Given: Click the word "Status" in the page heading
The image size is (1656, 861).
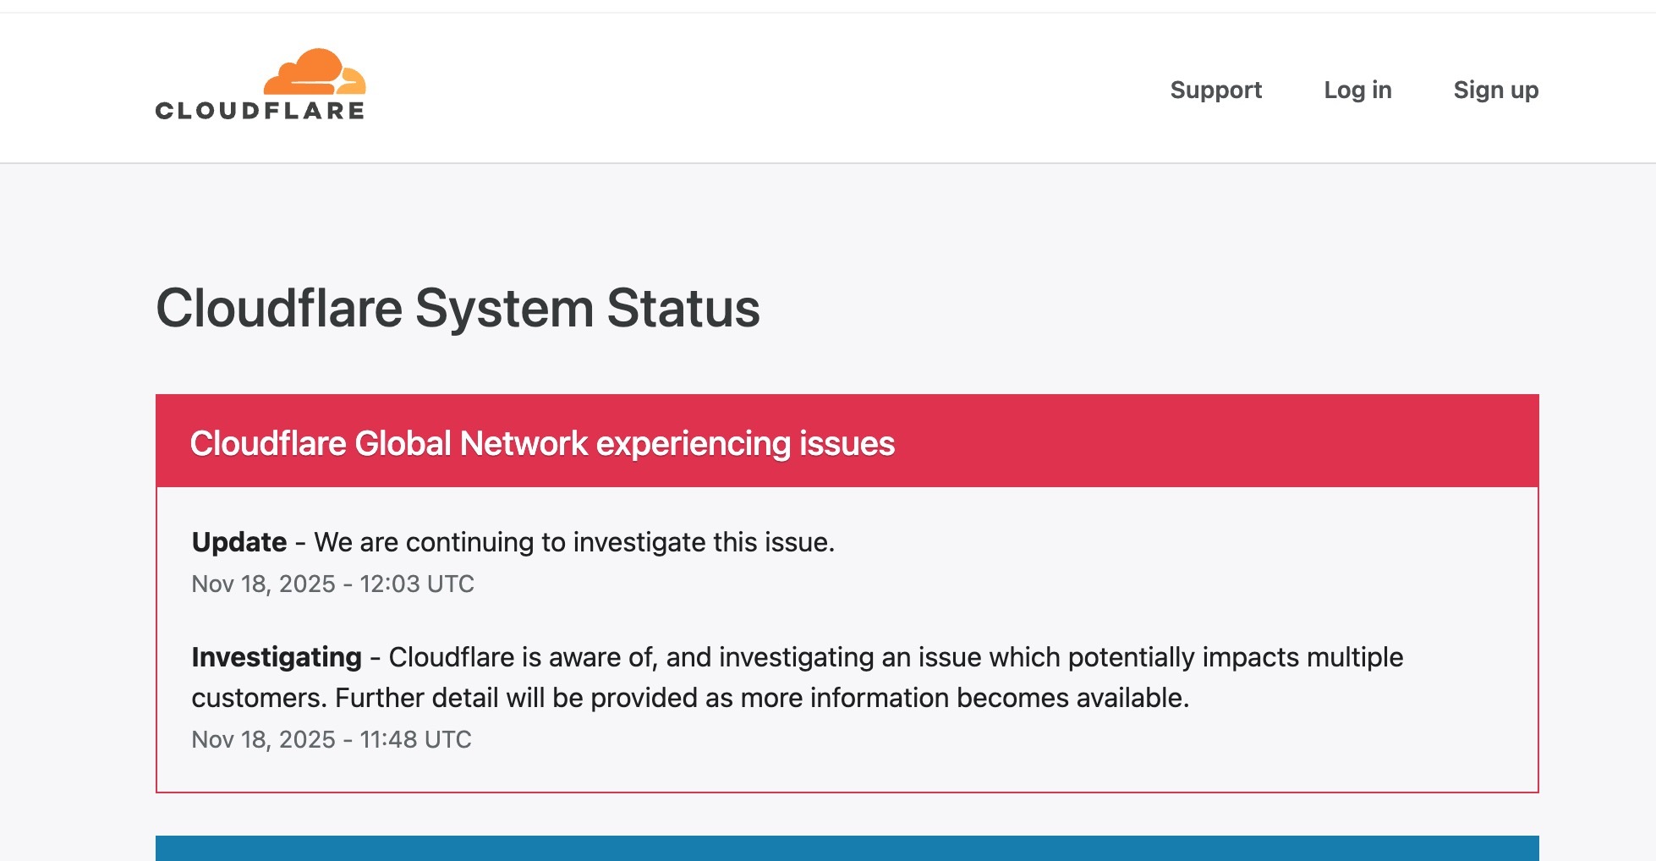Looking at the screenshot, I should [683, 308].
